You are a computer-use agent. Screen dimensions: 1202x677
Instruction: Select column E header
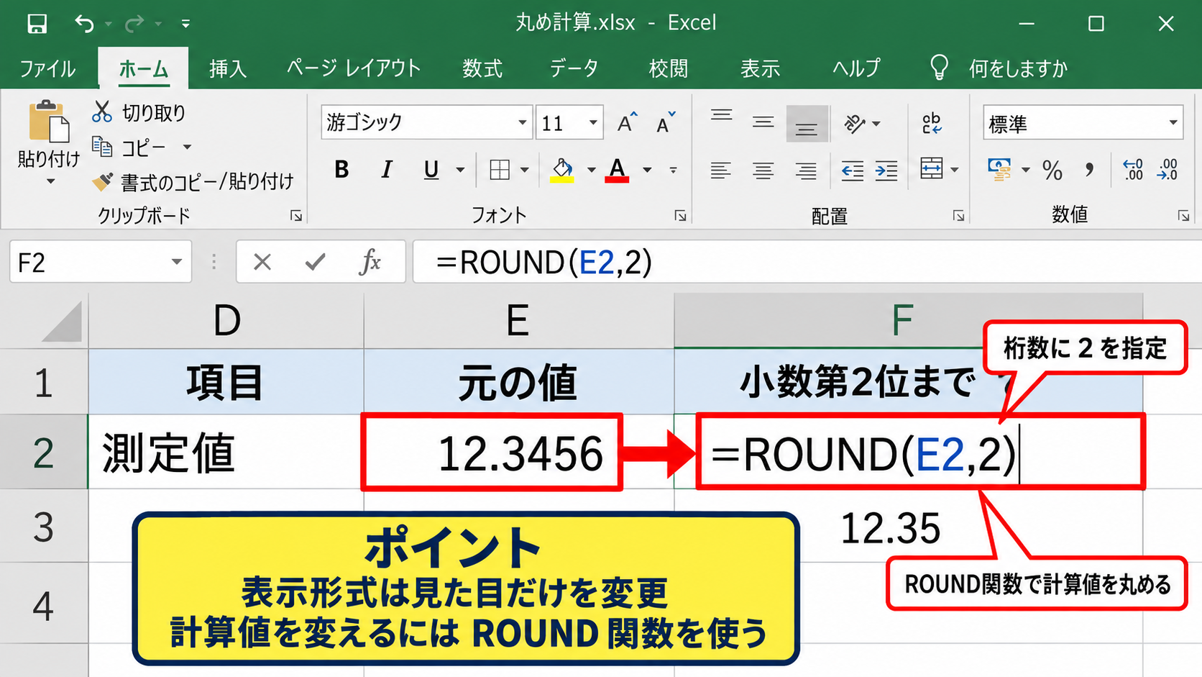click(518, 320)
